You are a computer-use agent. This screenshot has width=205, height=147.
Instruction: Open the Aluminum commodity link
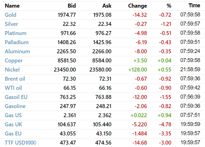coord(17,51)
